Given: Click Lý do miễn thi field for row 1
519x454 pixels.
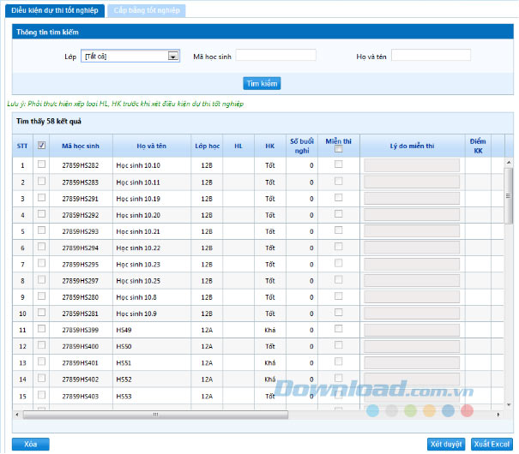Looking at the screenshot, I should pos(412,165).
